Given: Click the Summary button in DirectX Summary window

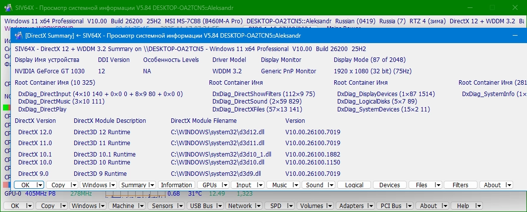Looking at the screenshot, I should coord(133,185).
